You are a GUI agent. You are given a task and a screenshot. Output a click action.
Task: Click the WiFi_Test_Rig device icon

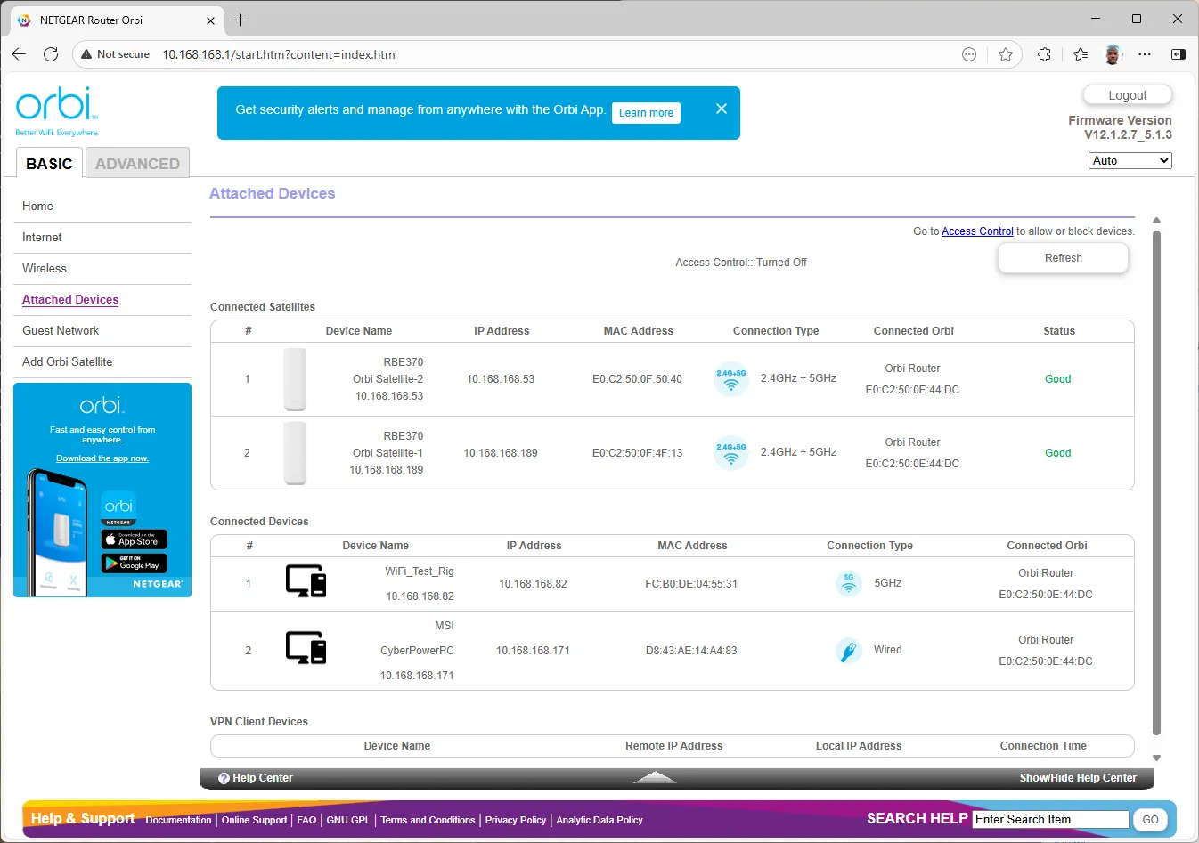[306, 580]
